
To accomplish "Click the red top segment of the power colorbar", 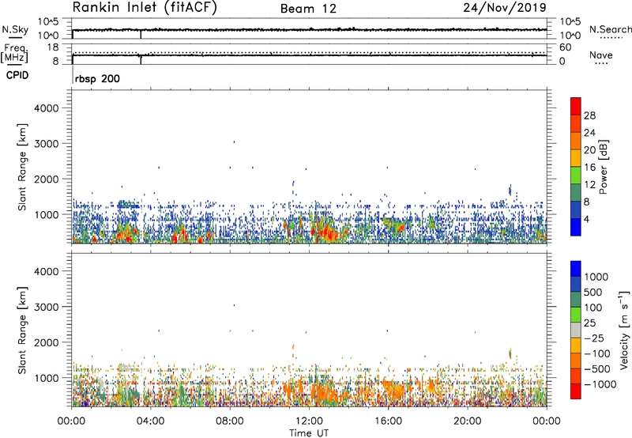I will coord(576,106).
